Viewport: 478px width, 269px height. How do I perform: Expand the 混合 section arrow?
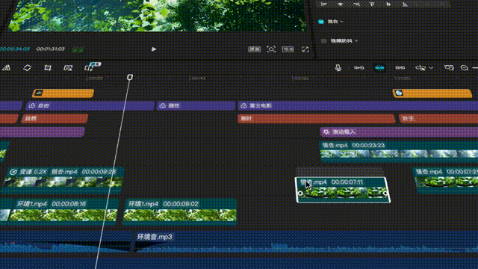(342, 22)
